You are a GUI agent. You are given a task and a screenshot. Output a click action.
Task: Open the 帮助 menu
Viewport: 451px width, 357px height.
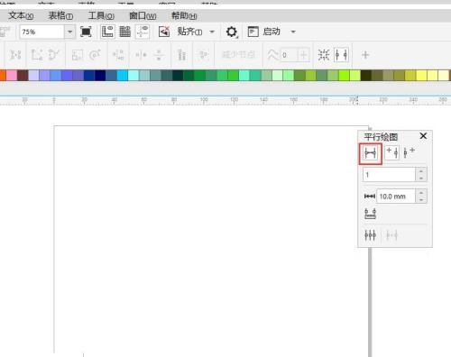pos(184,15)
